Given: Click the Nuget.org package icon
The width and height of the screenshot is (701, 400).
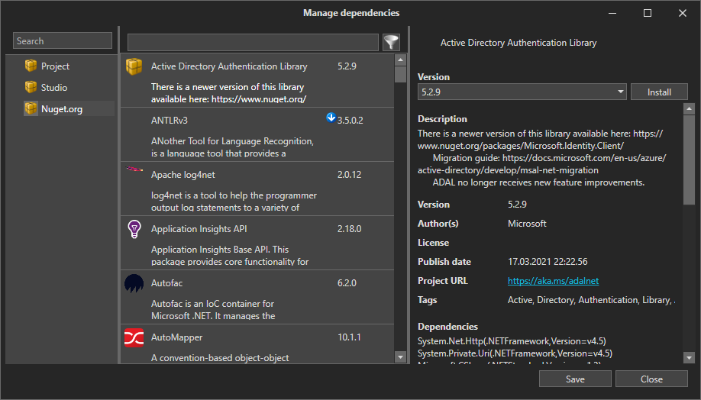Looking at the screenshot, I should click(x=31, y=108).
